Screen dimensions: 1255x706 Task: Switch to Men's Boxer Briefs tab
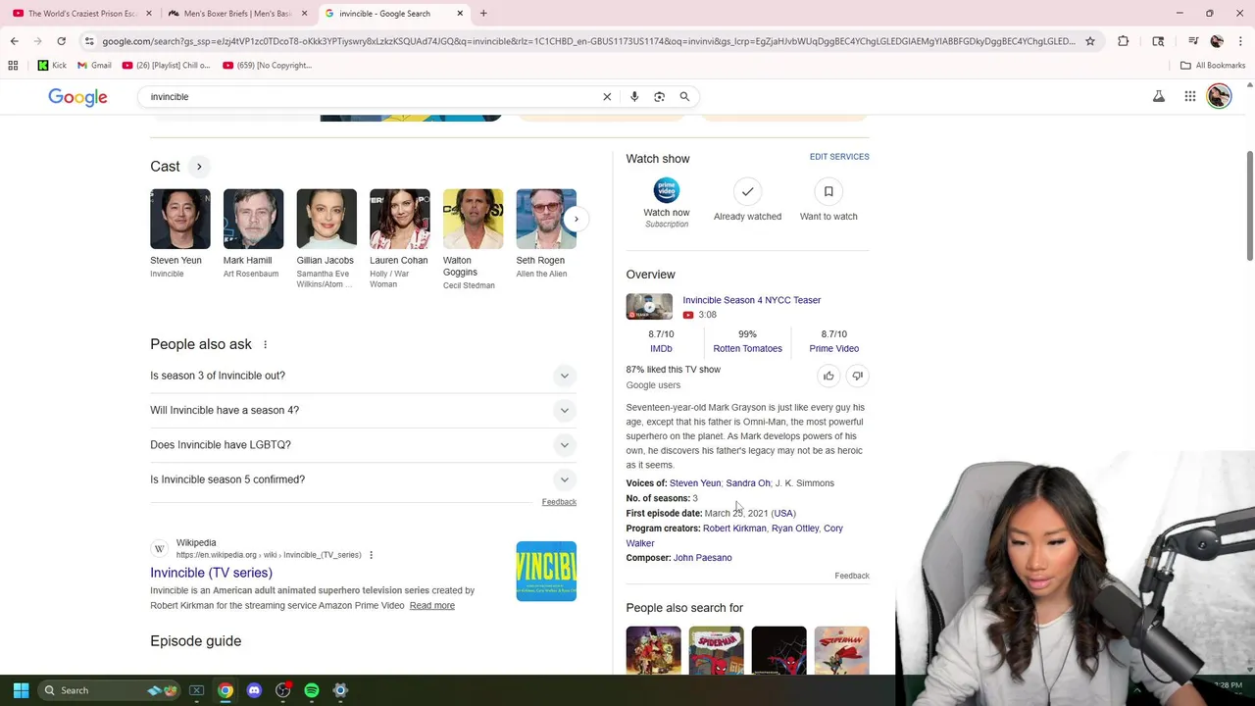(237, 14)
